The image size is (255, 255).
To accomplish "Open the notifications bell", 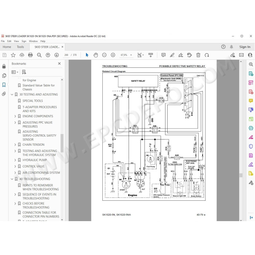I will (x=231, y=47).
